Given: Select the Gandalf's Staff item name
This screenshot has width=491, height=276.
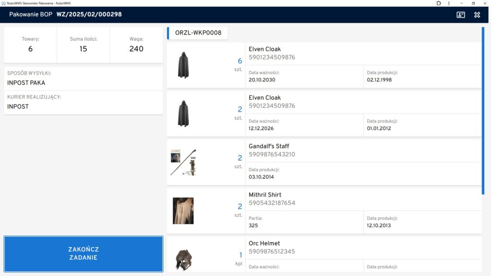Looking at the screenshot, I should pos(269,146).
